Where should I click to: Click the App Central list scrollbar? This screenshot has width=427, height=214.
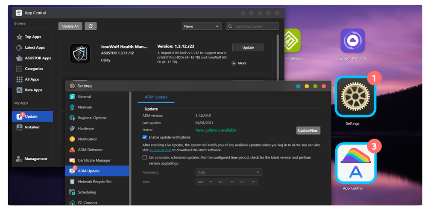[278, 57]
